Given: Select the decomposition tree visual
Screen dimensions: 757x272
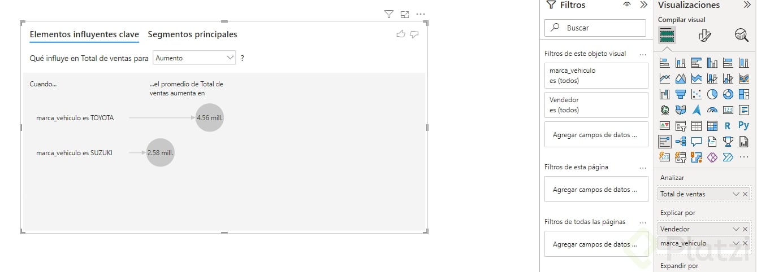Looking at the screenshot, I should 681,141.
